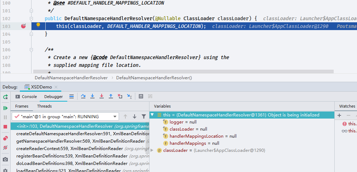The height and width of the screenshot is (172, 357).
Task: Toggle Mute Breakpoints icon
Action: tap(5, 148)
